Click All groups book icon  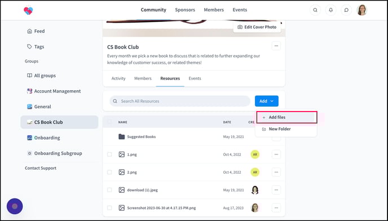coord(29,76)
